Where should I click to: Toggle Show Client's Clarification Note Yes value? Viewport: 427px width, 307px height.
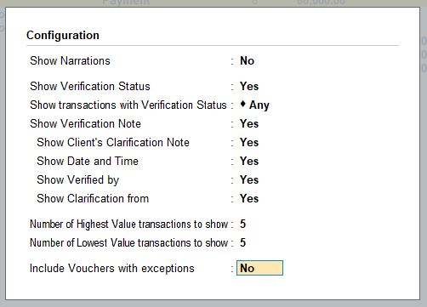[249, 142]
